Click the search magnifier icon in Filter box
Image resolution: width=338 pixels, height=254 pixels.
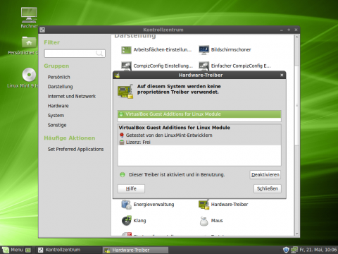click(99, 54)
